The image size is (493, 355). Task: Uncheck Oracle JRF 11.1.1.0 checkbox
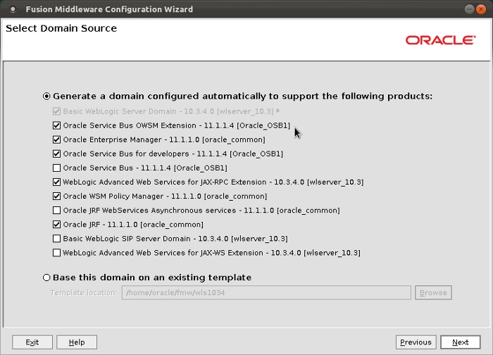tap(57, 224)
